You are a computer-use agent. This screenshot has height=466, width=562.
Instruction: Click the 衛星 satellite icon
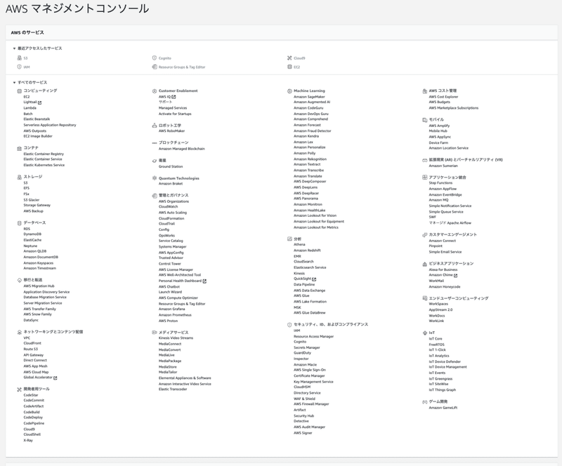(155, 161)
